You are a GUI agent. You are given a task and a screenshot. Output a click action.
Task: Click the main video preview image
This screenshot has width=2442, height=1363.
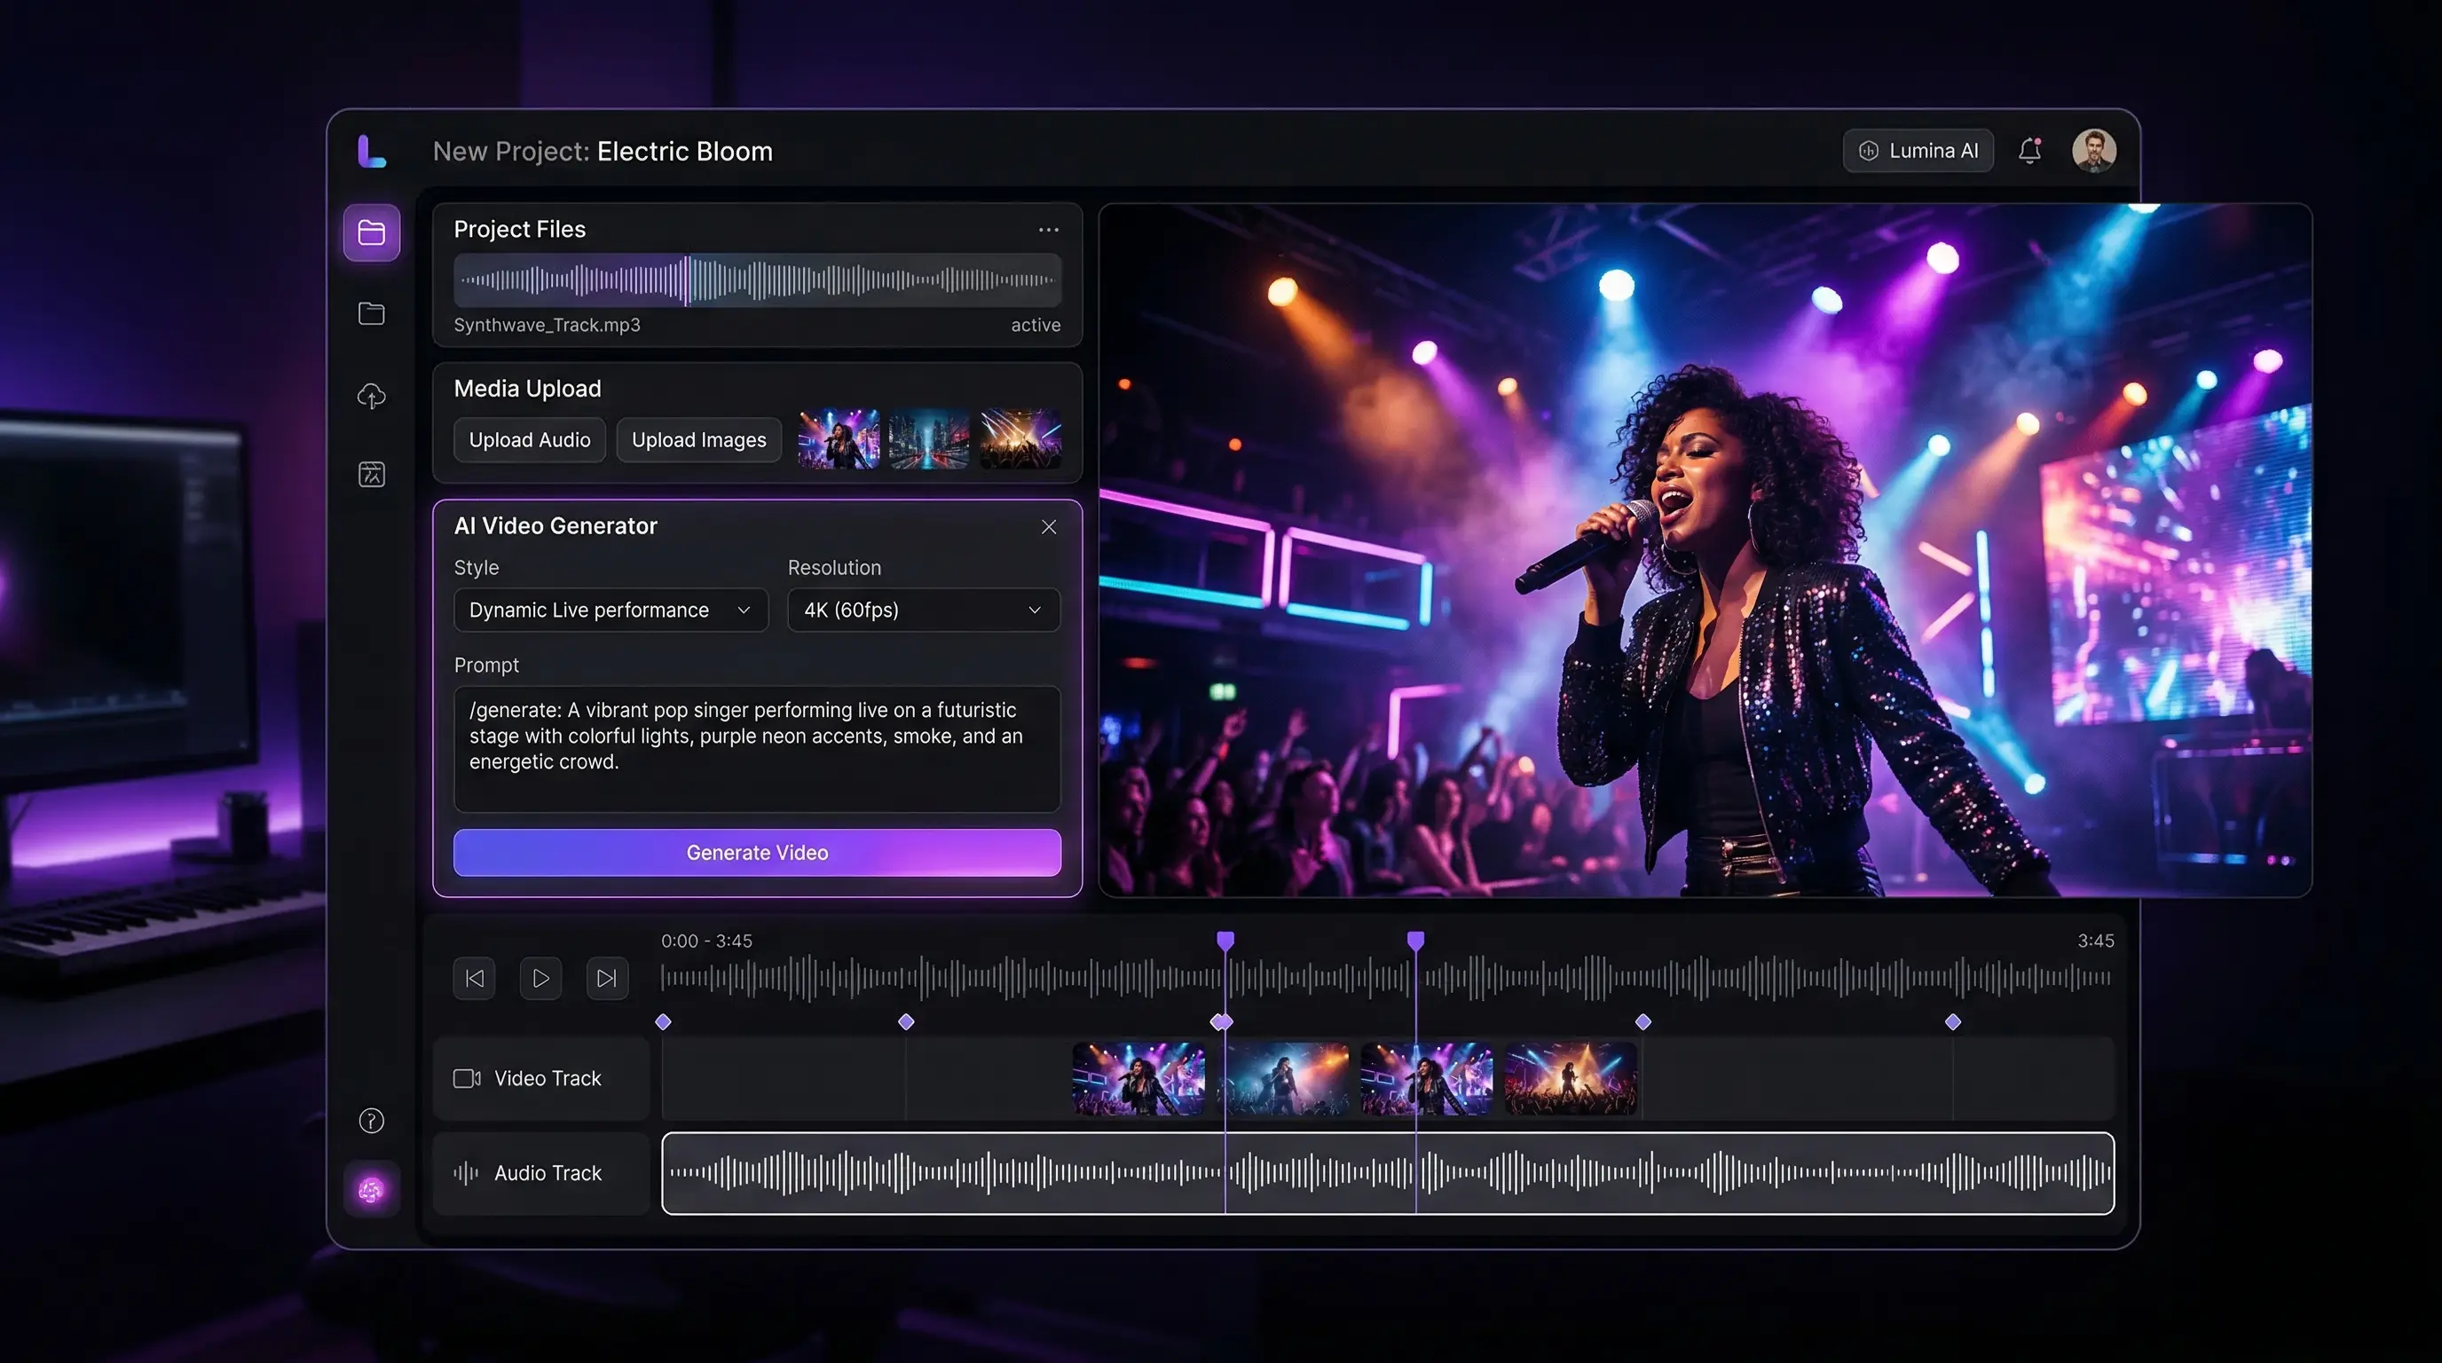pos(1705,550)
